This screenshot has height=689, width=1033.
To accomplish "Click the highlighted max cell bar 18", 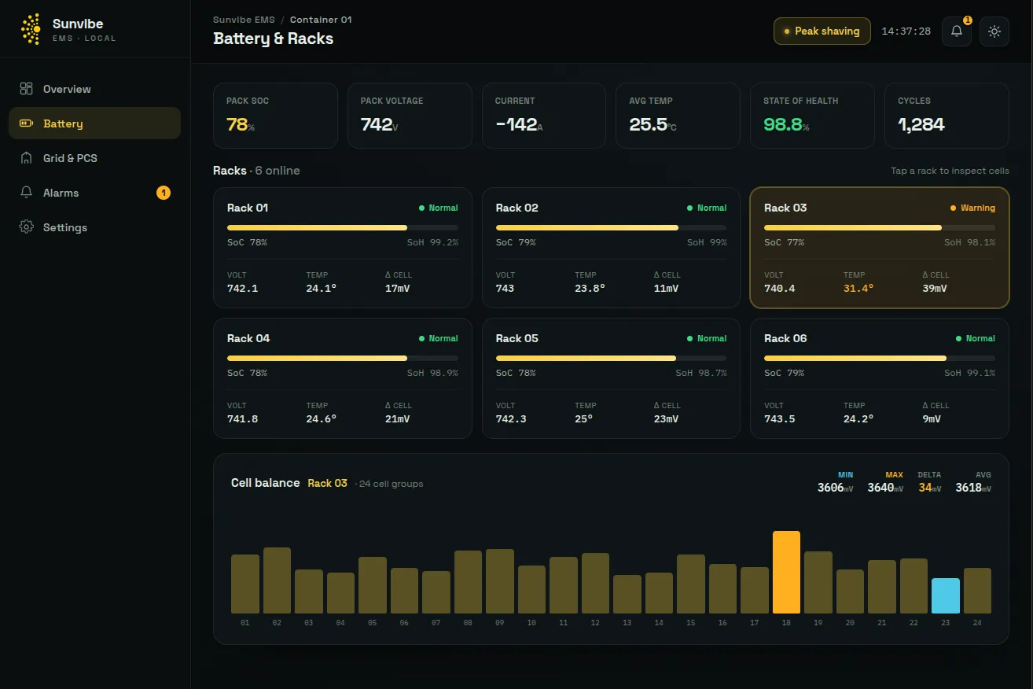I will tap(786, 572).
